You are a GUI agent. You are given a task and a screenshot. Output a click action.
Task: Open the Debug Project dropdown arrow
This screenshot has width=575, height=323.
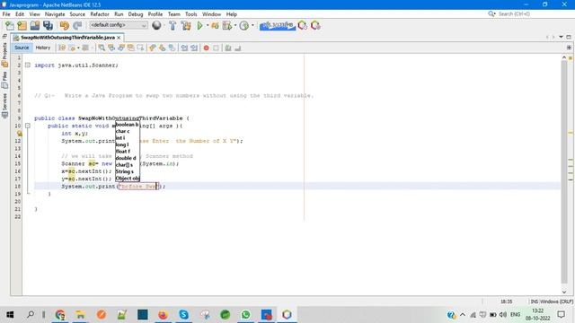235,25
